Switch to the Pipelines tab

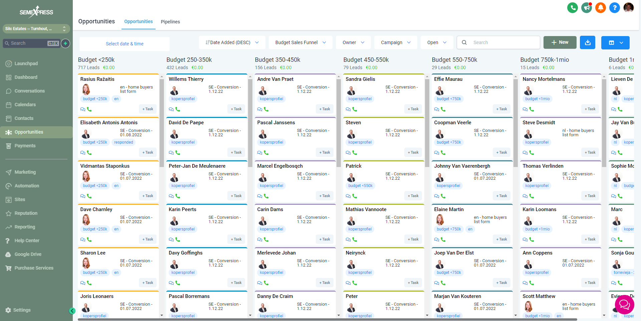pyautogui.click(x=170, y=22)
